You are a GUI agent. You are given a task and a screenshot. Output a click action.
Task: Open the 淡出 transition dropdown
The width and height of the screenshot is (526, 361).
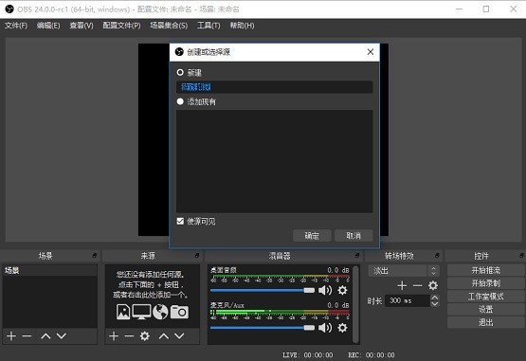click(404, 270)
